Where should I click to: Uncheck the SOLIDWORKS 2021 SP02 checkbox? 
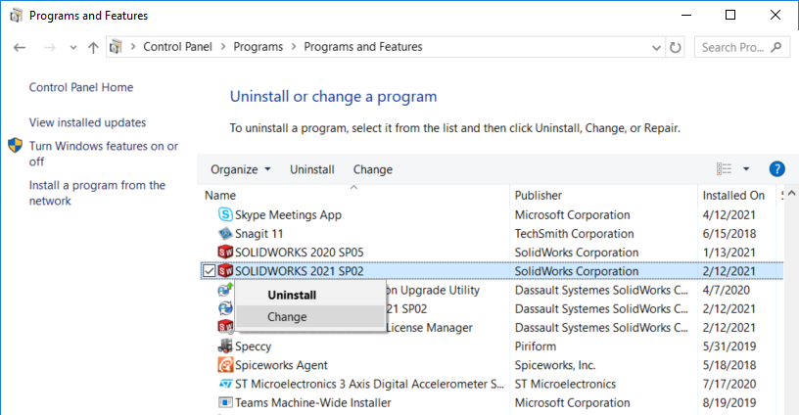pyautogui.click(x=209, y=271)
